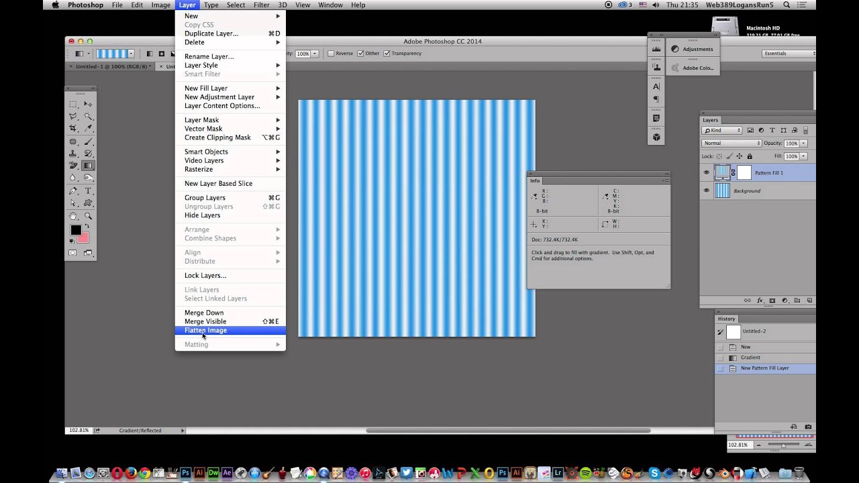
Task: Select the Brush tool
Action: [88, 141]
